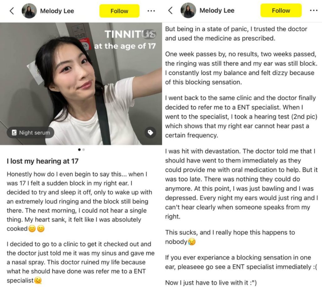This screenshot has height=291, width=322.
Task: Follow Melody Lee from the left post
Action: 119,11
